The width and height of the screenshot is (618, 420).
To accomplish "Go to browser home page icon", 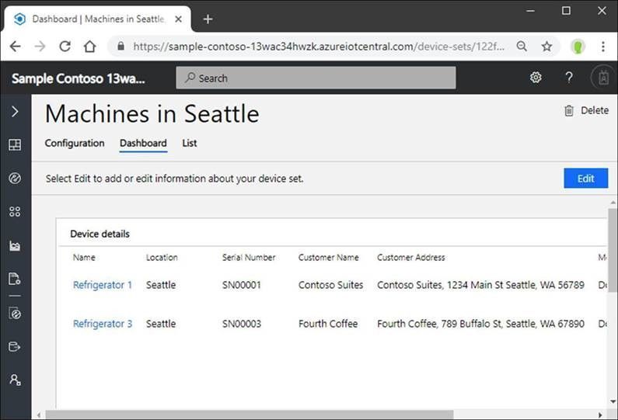I will tap(90, 47).
